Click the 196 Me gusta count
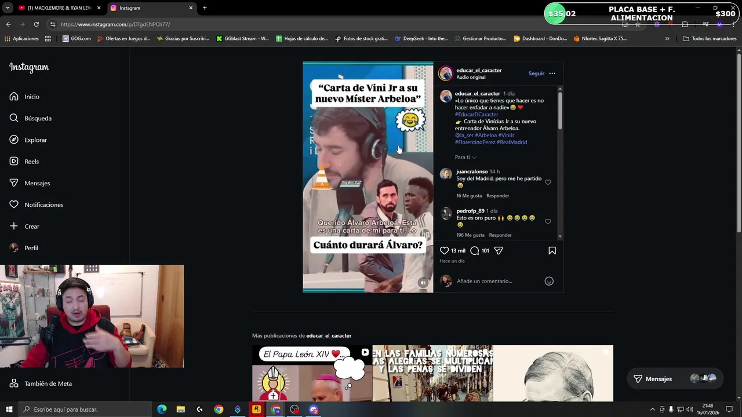 click(470, 235)
